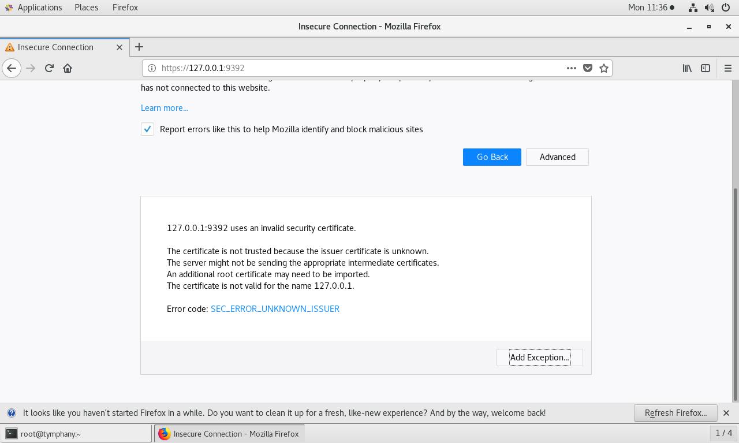Image resolution: width=739 pixels, height=443 pixels.
Task: Open the Firefox home page icon
Action: [68, 68]
